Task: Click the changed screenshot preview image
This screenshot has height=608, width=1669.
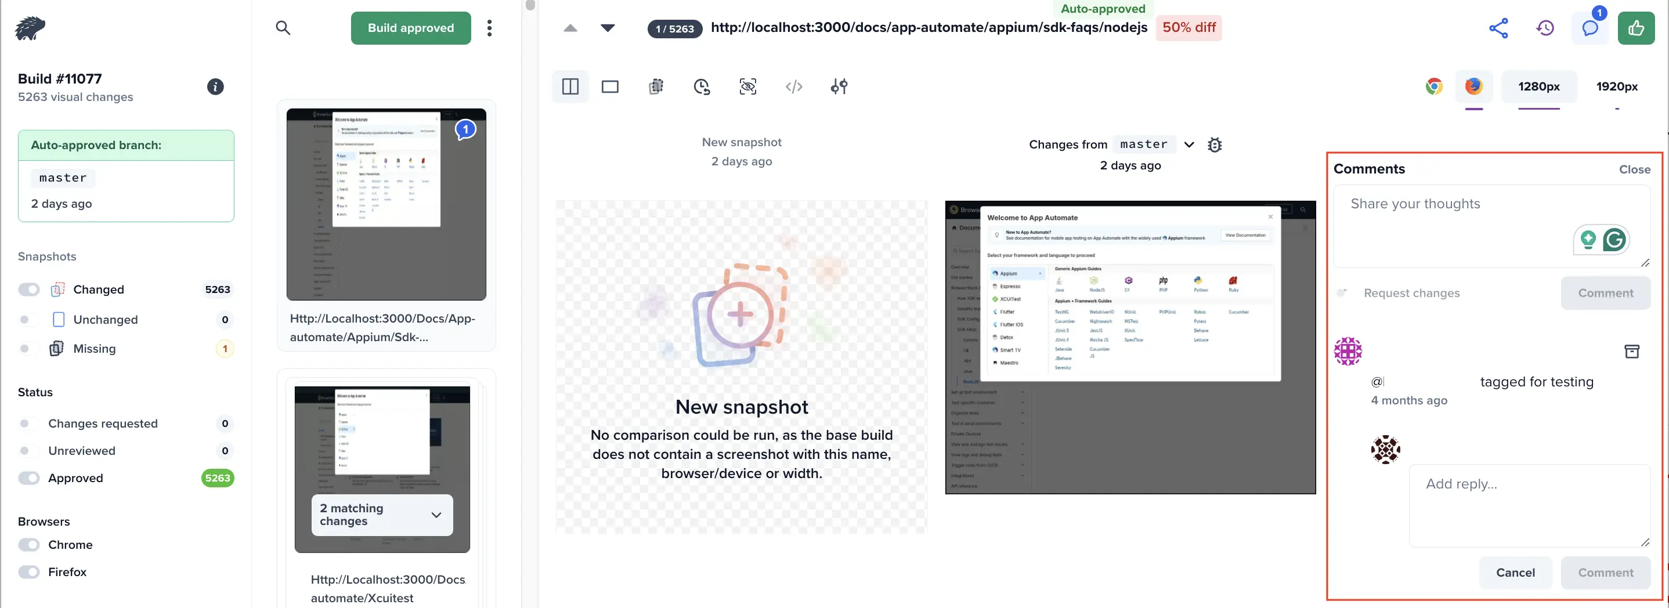Action: point(1130,347)
